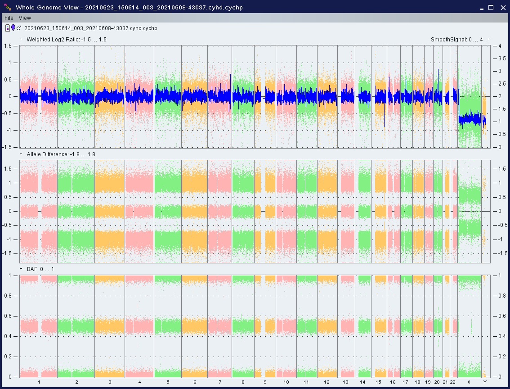Click the purple marker icon beside filename
Screen dimensions: 510x389
click(x=13, y=28)
